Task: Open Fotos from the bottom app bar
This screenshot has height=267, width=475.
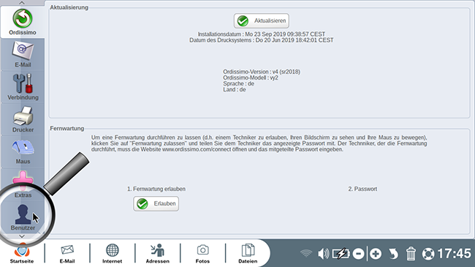Action: pos(202,254)
